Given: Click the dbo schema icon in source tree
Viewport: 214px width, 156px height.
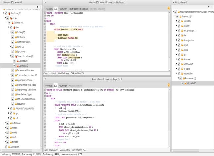Looking at the screenshot, I should click(x=14, y=27).
